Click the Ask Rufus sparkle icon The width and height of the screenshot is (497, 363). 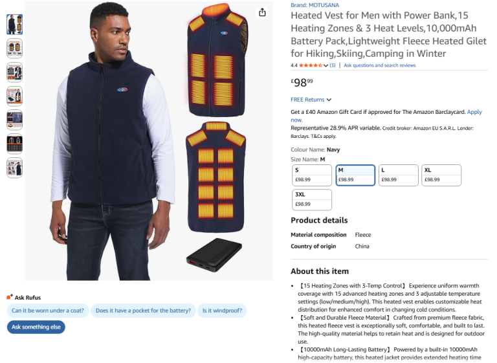click(10, 297)
